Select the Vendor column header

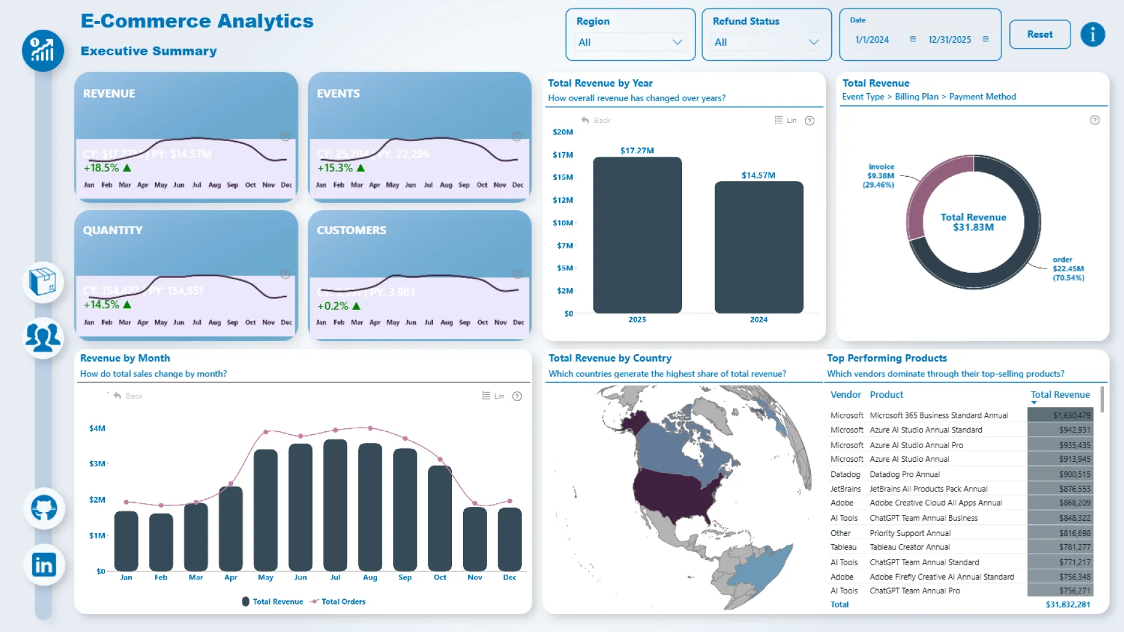click(x=845, y=394)
